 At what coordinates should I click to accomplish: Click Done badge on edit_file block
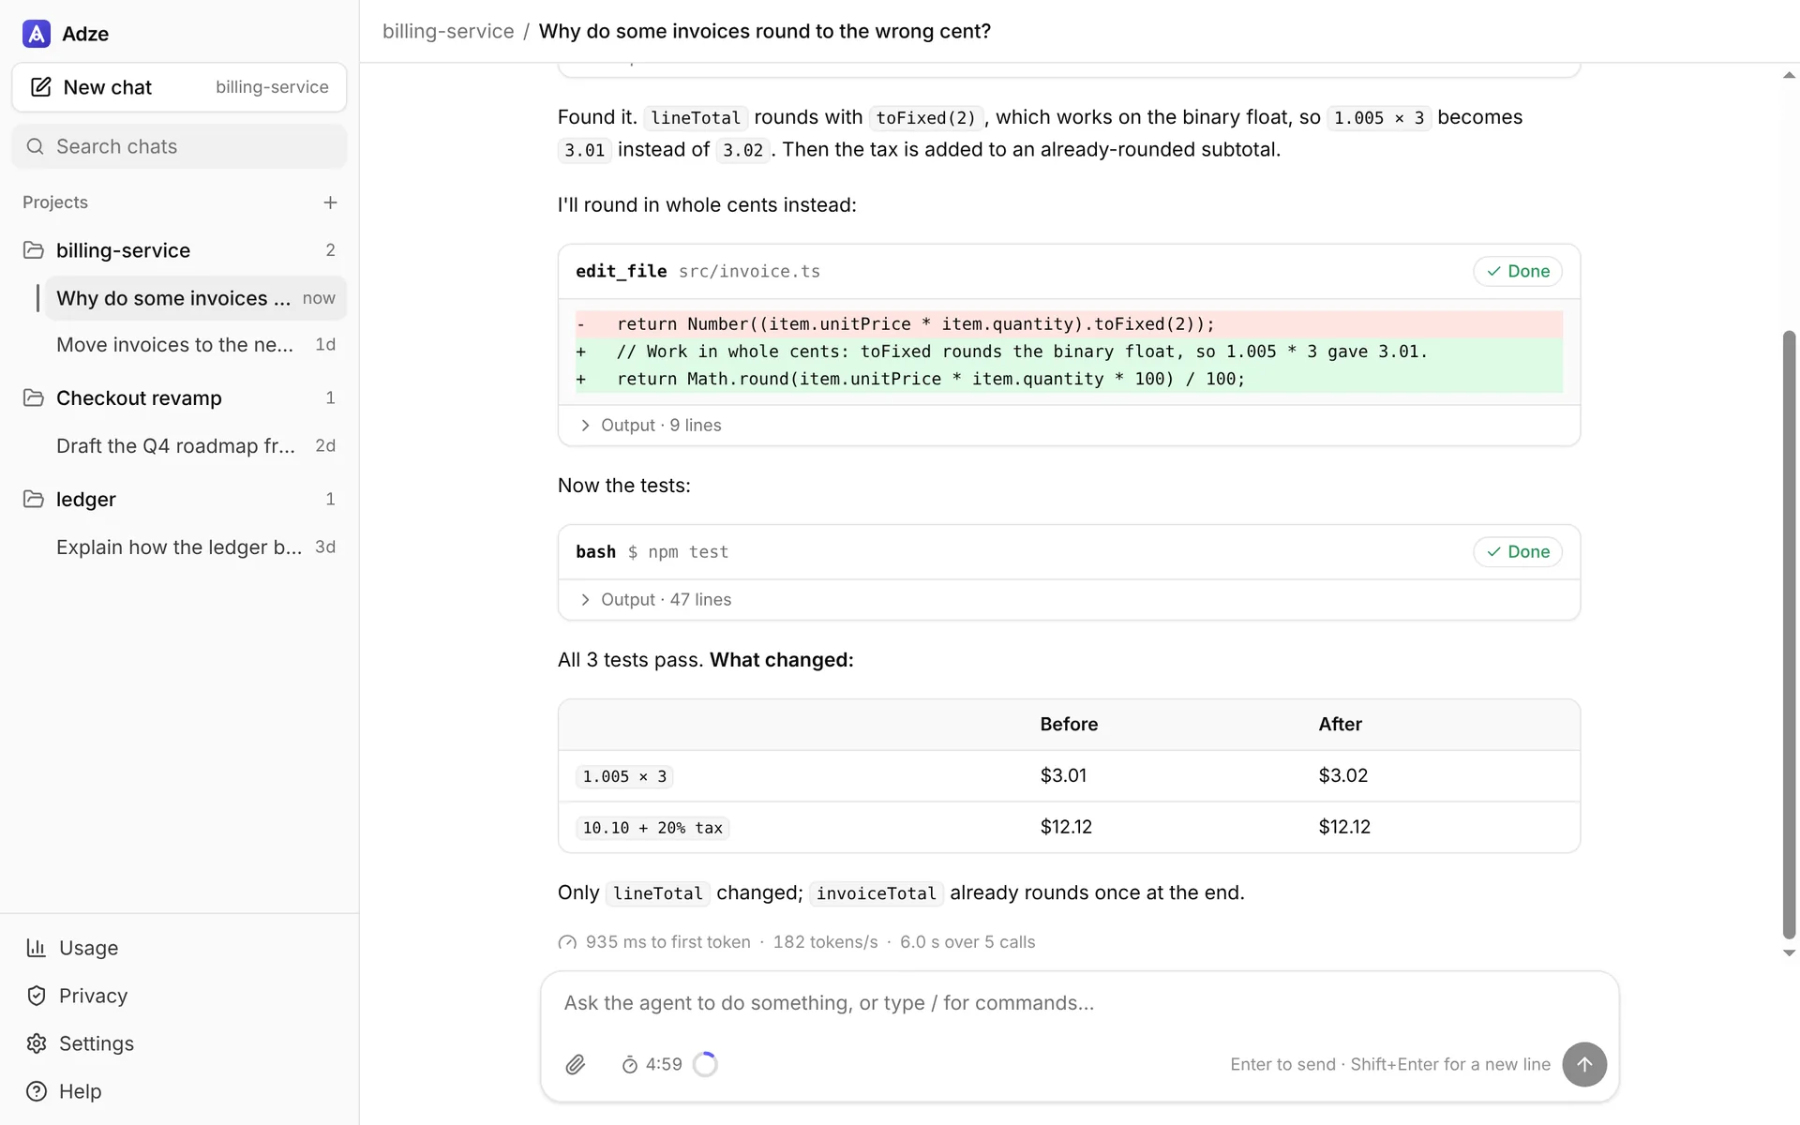click(x=1518, y=271)
